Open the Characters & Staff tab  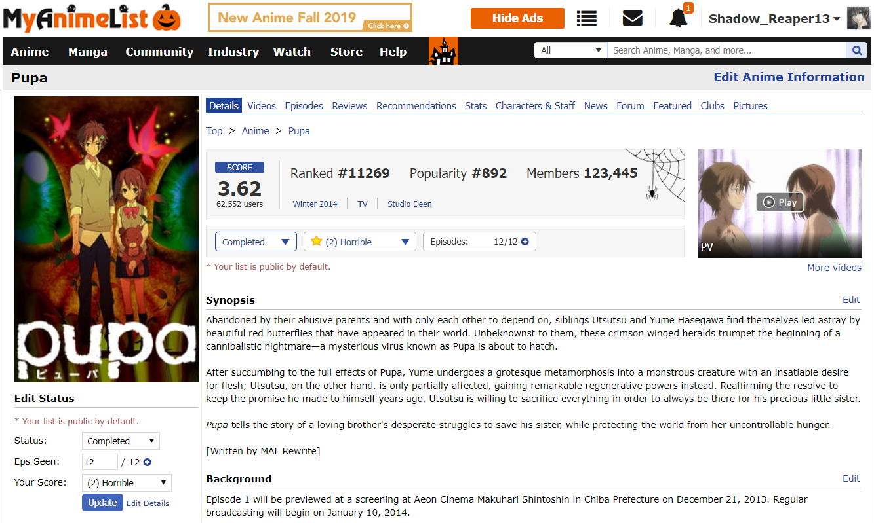click(535, 106)
